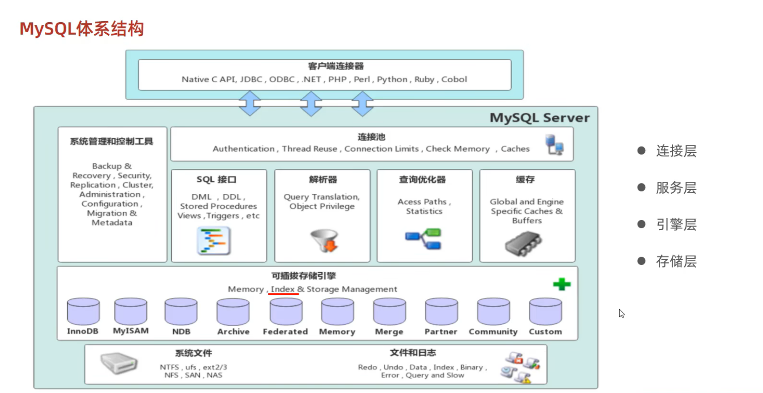This screenshot has height=393, width=763.
Task: Click the Custom engine cylinder
Action: coord(545,312)
